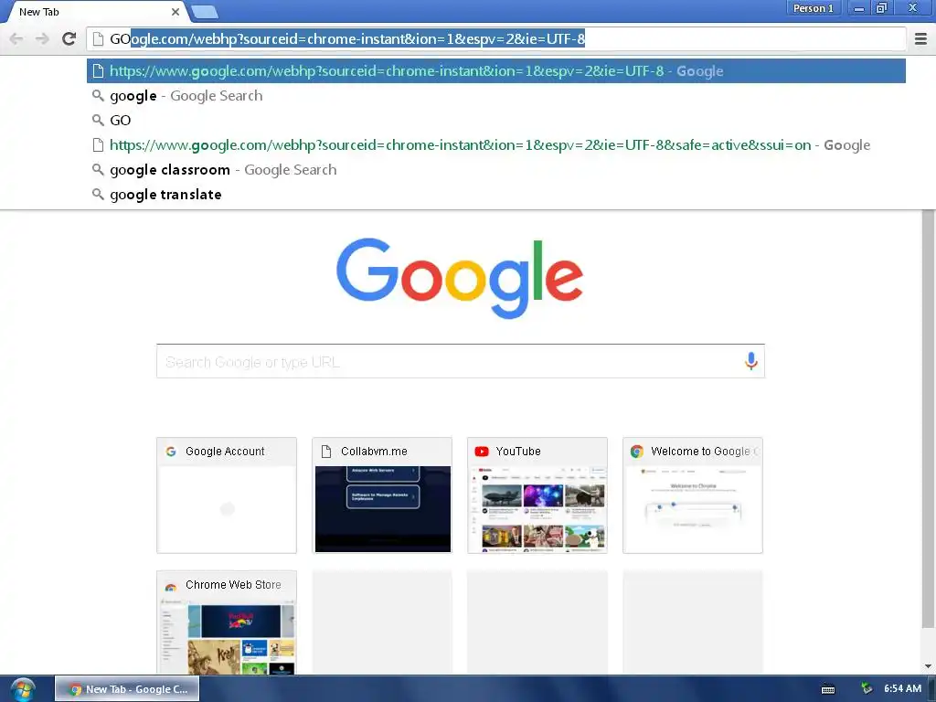Reload the current page

[69, 38]
